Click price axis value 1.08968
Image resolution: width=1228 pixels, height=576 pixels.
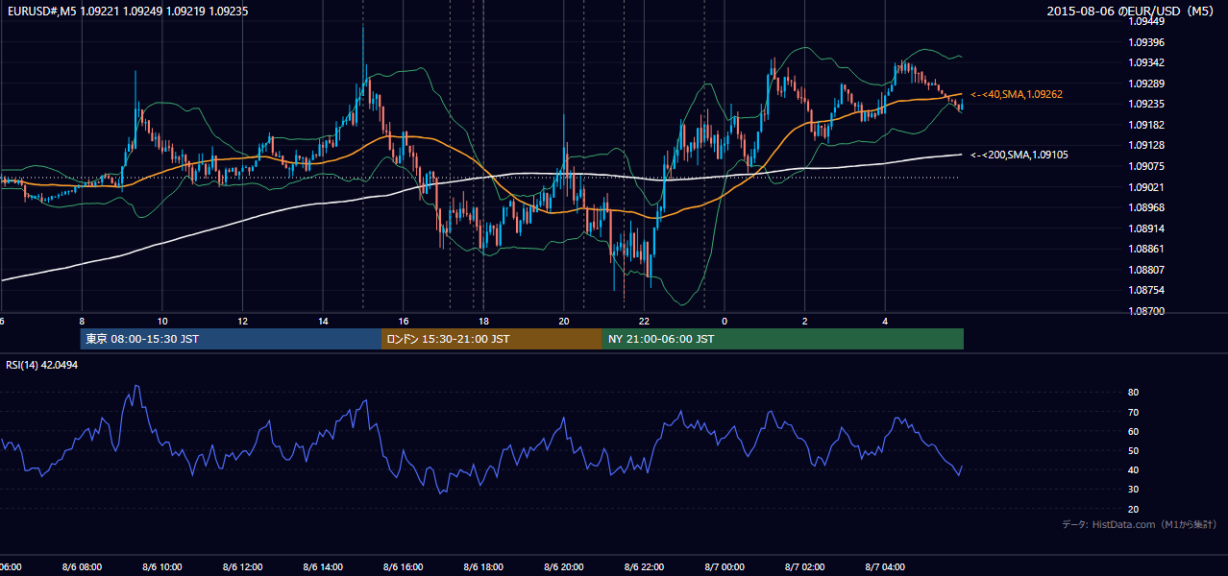[1146, 207]
